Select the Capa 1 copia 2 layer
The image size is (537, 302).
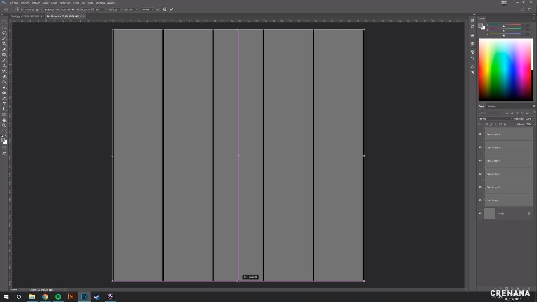coord(507,187)
